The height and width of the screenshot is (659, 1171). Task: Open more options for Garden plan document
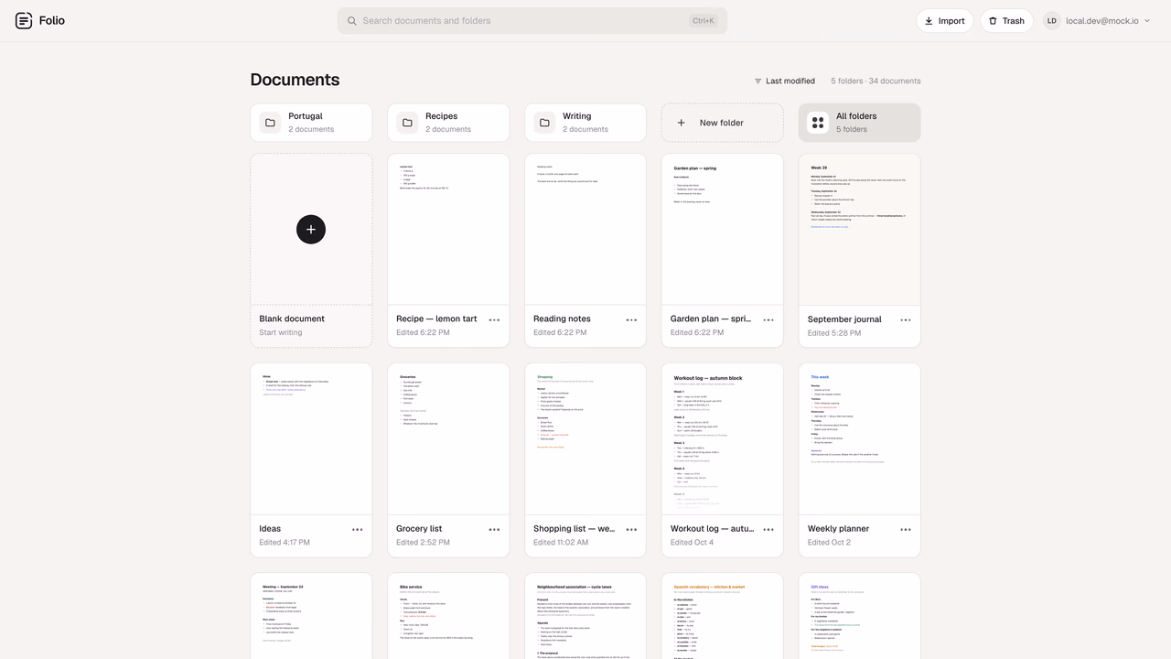[768, 320]
